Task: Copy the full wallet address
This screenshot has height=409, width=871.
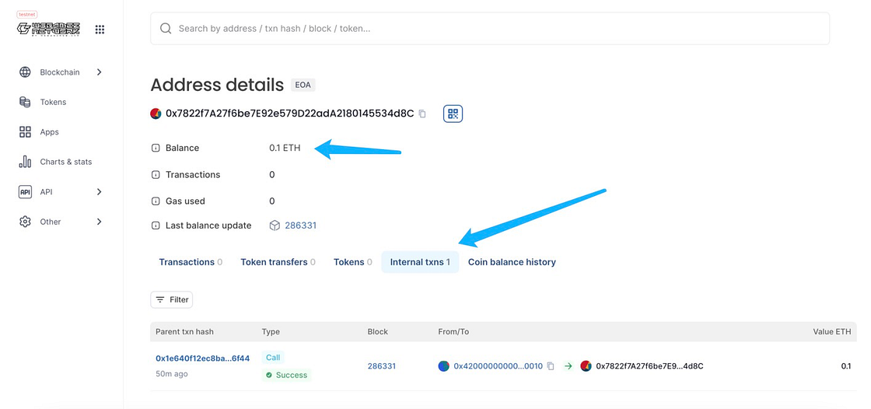Action: [x=422, y=114]
